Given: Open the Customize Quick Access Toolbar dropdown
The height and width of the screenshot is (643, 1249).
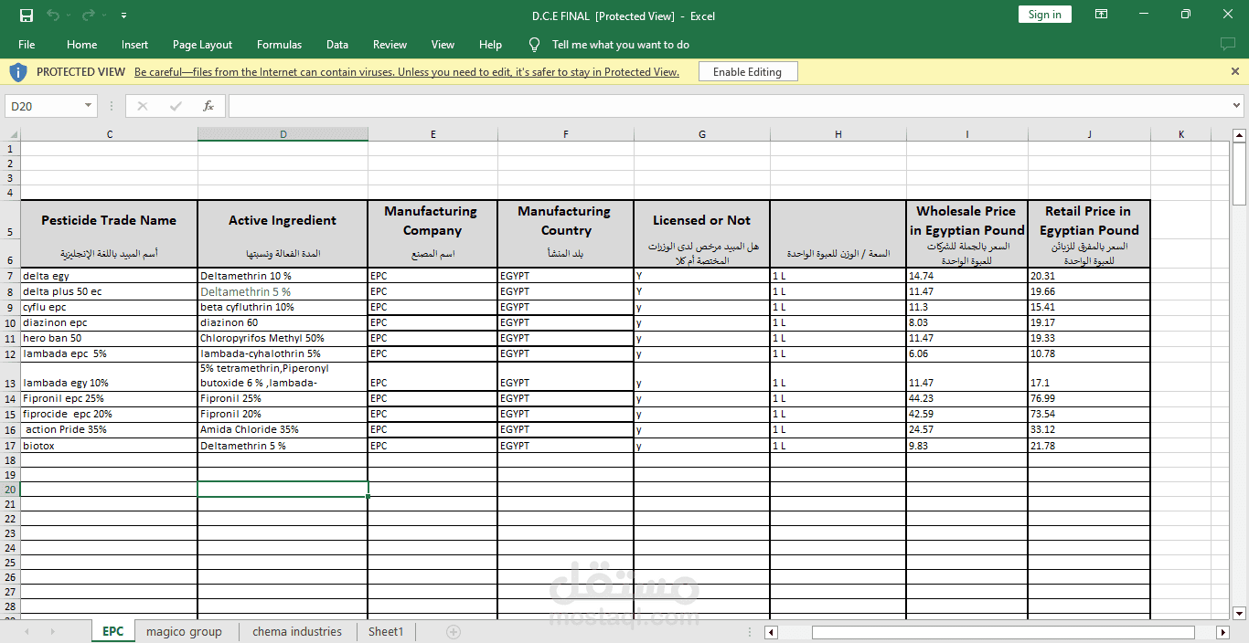Looking at the screenshot, I should point(123,16).
